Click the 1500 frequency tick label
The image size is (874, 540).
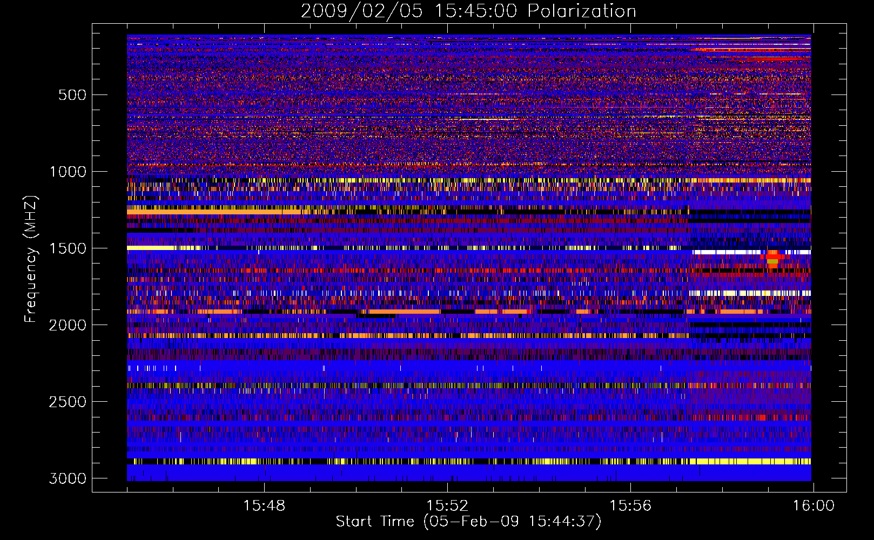68,248
